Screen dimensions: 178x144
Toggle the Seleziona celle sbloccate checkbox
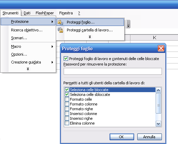click(x=67, y=95)
